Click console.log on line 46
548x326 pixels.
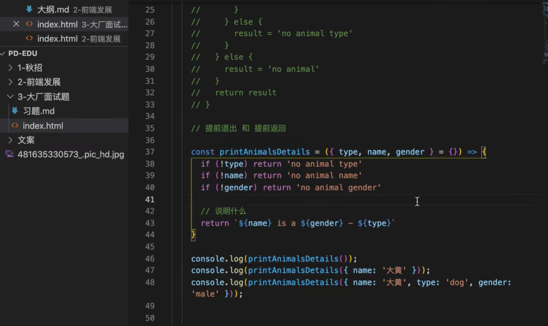tap(217, 259)
